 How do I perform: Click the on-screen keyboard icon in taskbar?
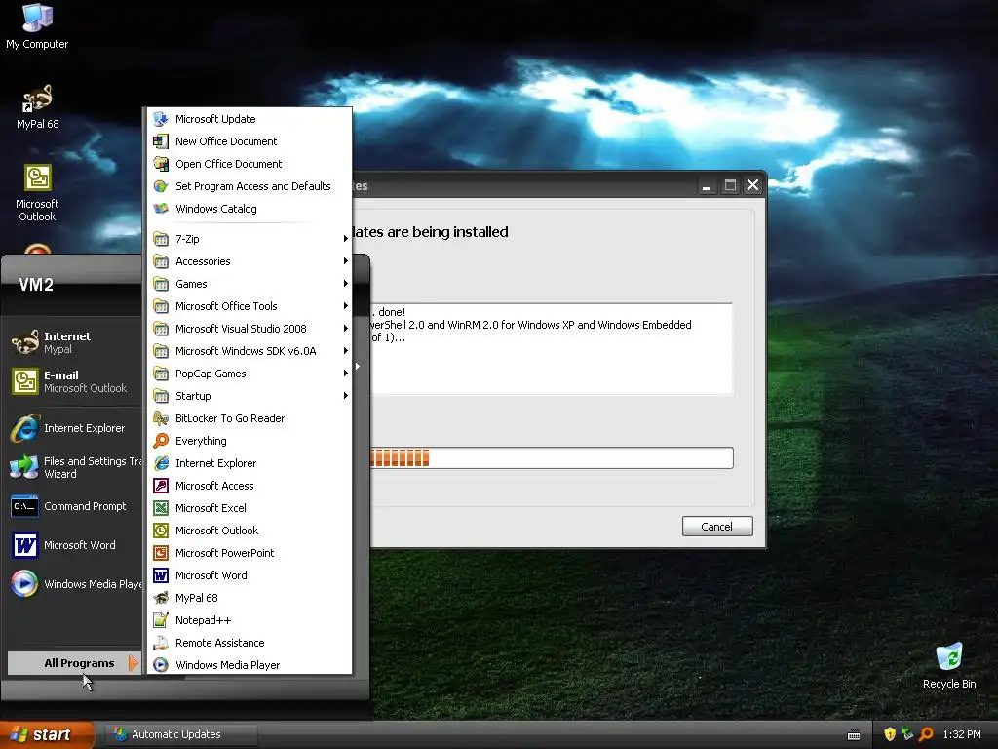pos(854,735)
